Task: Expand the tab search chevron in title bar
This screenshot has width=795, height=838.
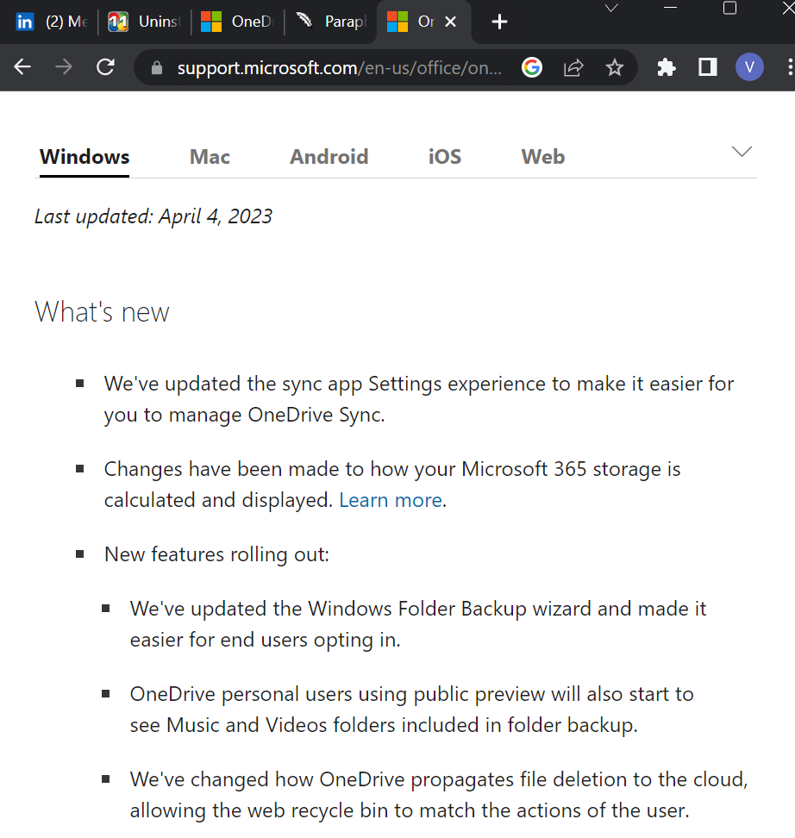Action: tap(611, 8)
